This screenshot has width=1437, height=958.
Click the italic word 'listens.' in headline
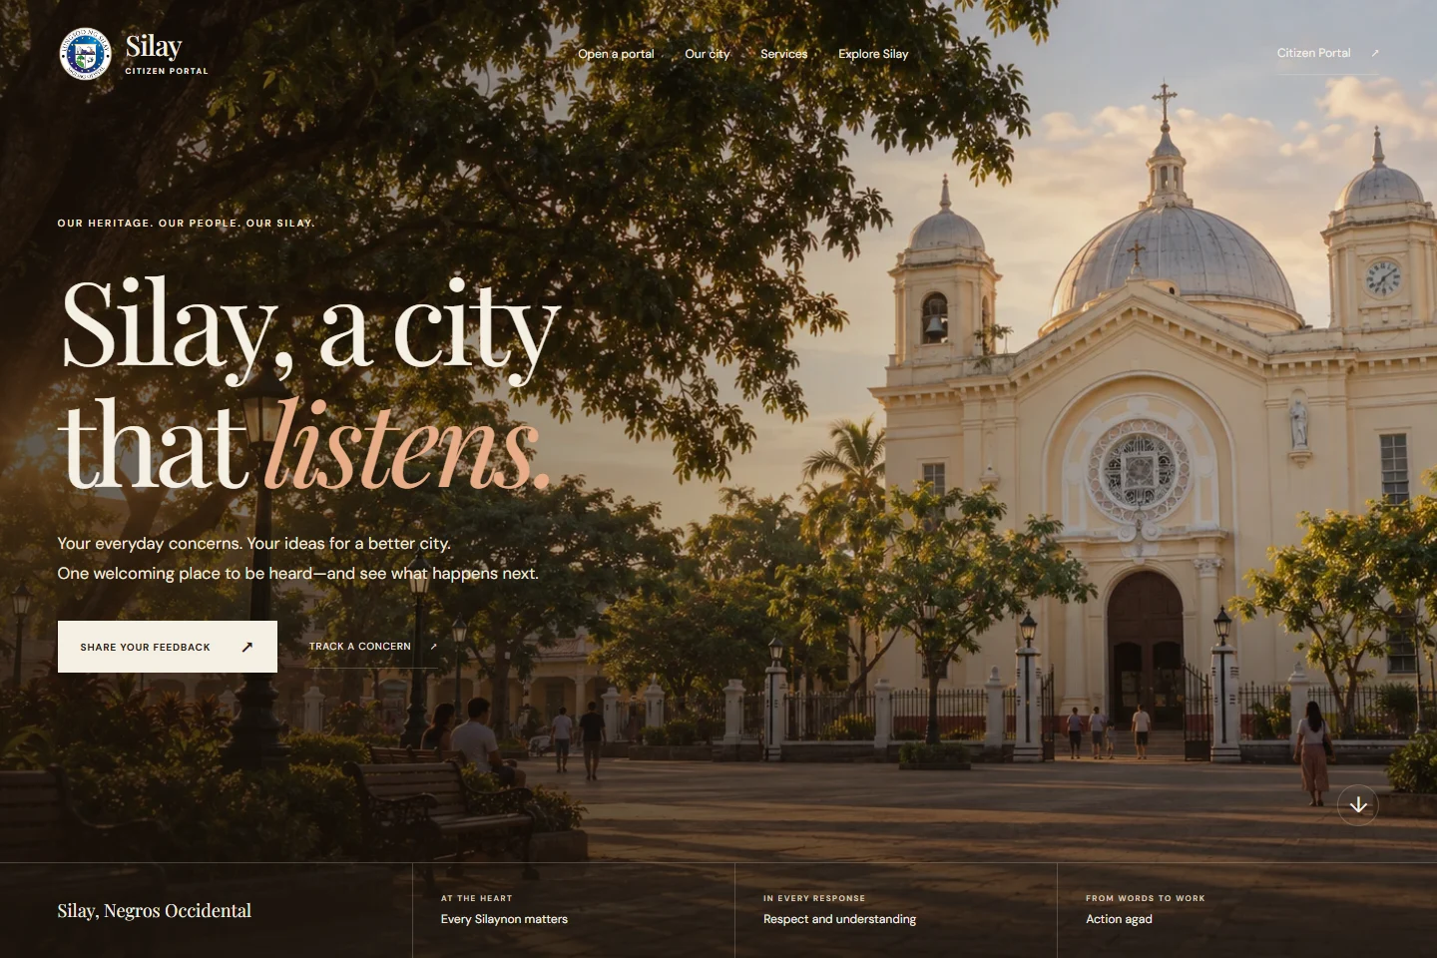[407, 445]
